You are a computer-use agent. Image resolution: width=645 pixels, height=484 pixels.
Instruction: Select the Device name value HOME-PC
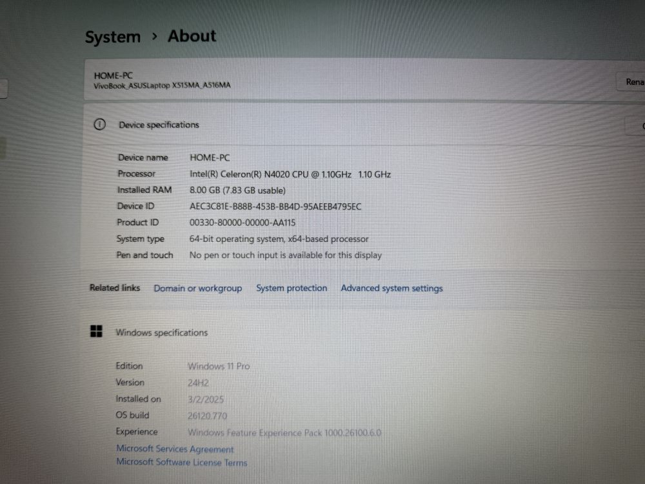210,157
